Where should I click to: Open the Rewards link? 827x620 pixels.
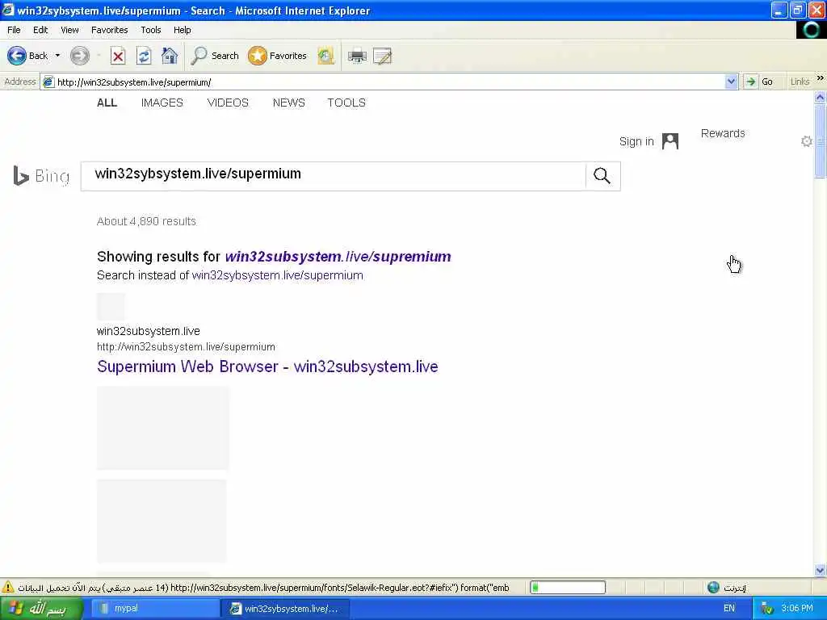pyautogui.click(x=723, y=133)
